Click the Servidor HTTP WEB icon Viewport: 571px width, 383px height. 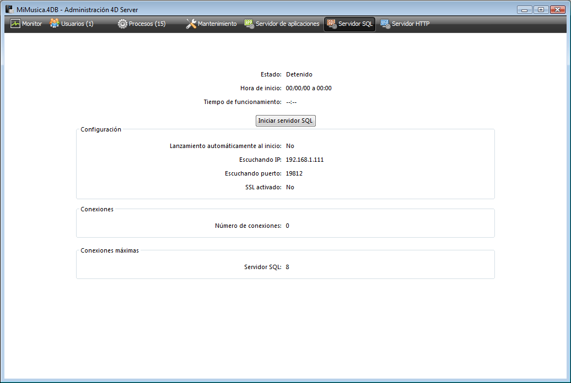(x=385, y=24)
